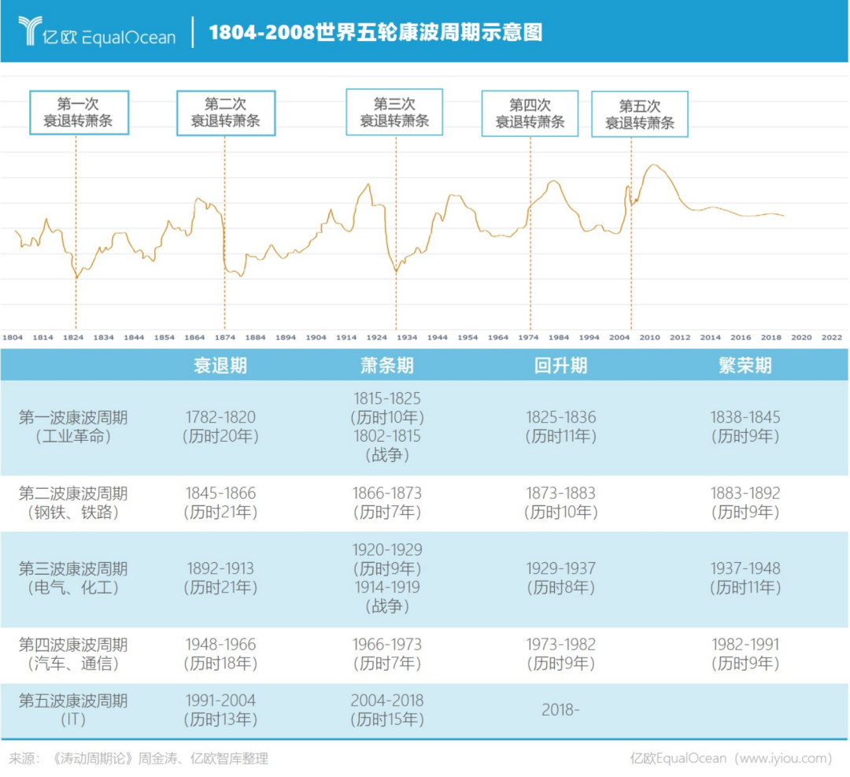The width and height of the screenshot is (850, 777).
Task: Select the 第一次衰退转萧条 callout box
Action: pyautogui.click(x=79, y=113)
